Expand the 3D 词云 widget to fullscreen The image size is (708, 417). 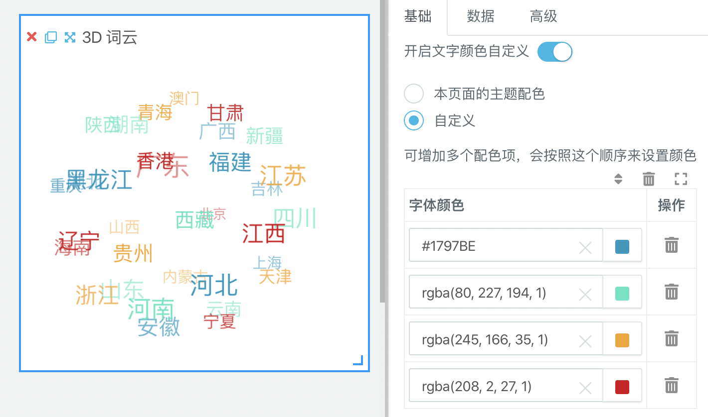(x=70, y=37)
